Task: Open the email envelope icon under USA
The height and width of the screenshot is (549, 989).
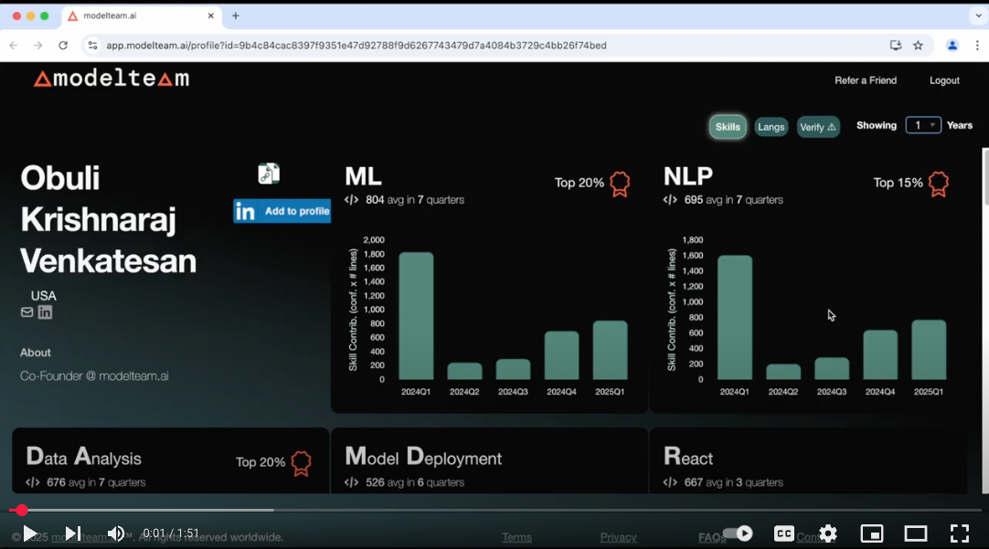Action: click(x=27, y=312)
